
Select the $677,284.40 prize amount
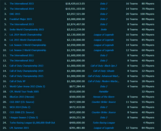click(x=77, y=87)
